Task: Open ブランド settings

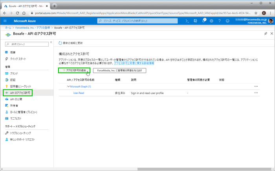Action: coord(14,73)
